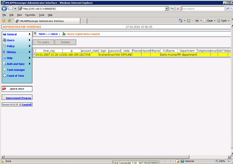Open the Page toolbar menu
Viewport: 233px width, 164px height.
209,21
